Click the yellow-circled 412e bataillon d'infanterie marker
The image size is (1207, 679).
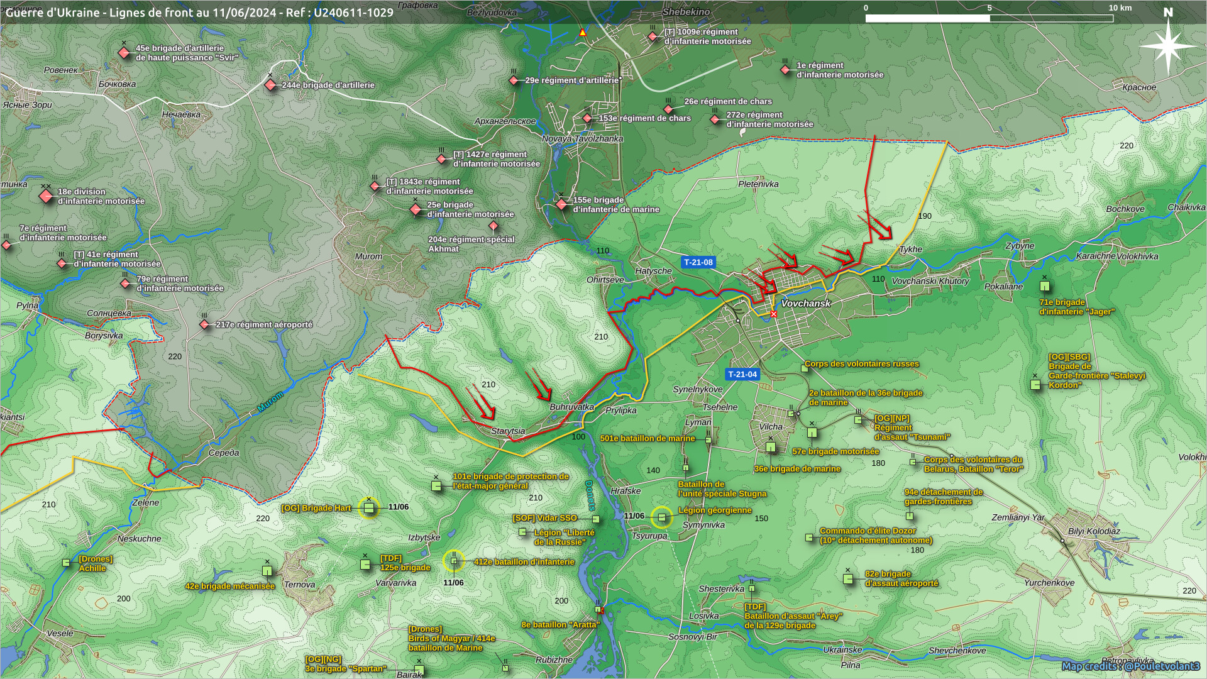pos(453,561)
